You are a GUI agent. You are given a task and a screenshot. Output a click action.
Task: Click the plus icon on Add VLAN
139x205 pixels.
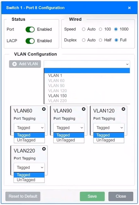pos(14,64)
